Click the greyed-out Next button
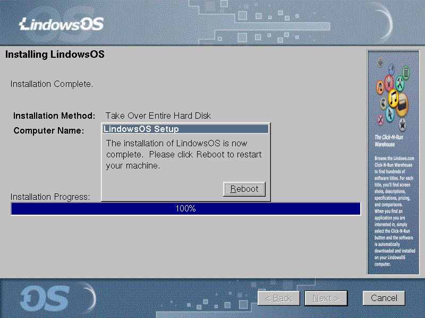 click(326, 298)
